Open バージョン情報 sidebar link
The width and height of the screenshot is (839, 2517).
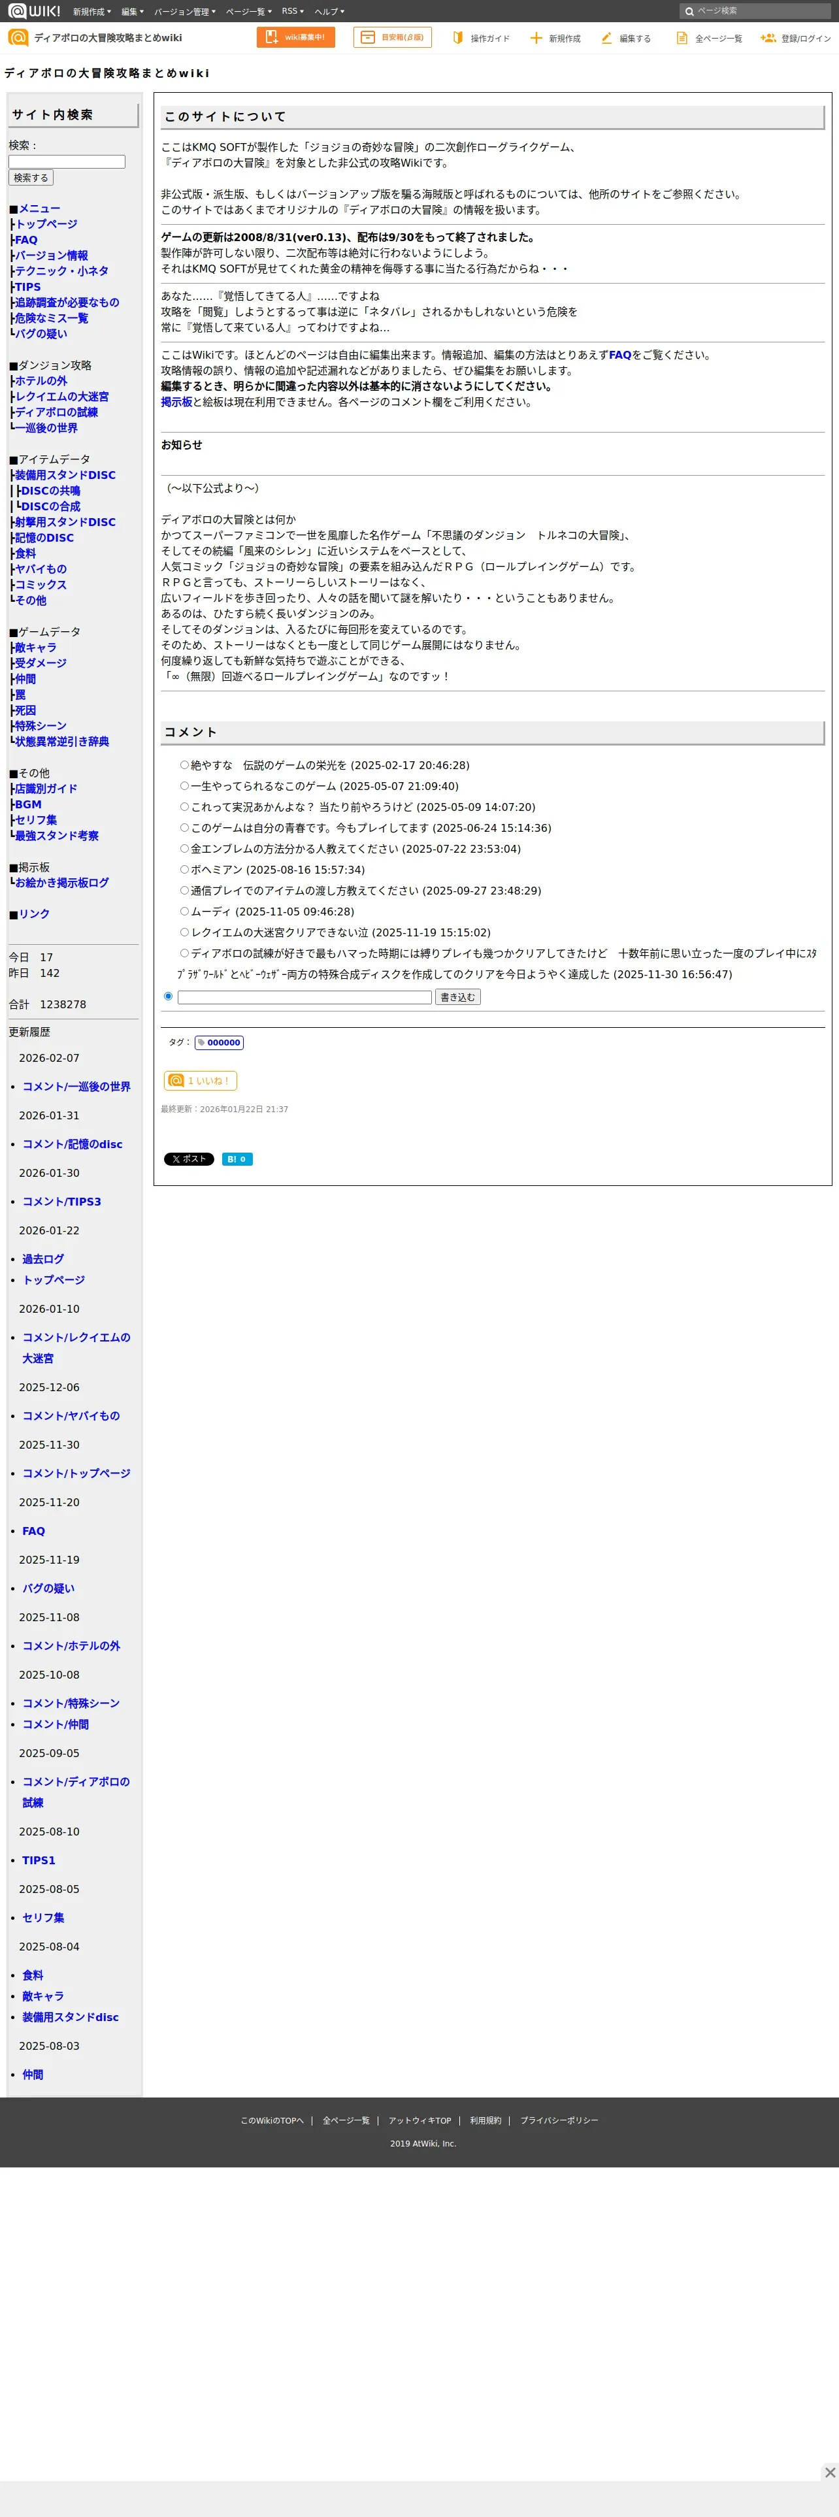tap(51, 256)
